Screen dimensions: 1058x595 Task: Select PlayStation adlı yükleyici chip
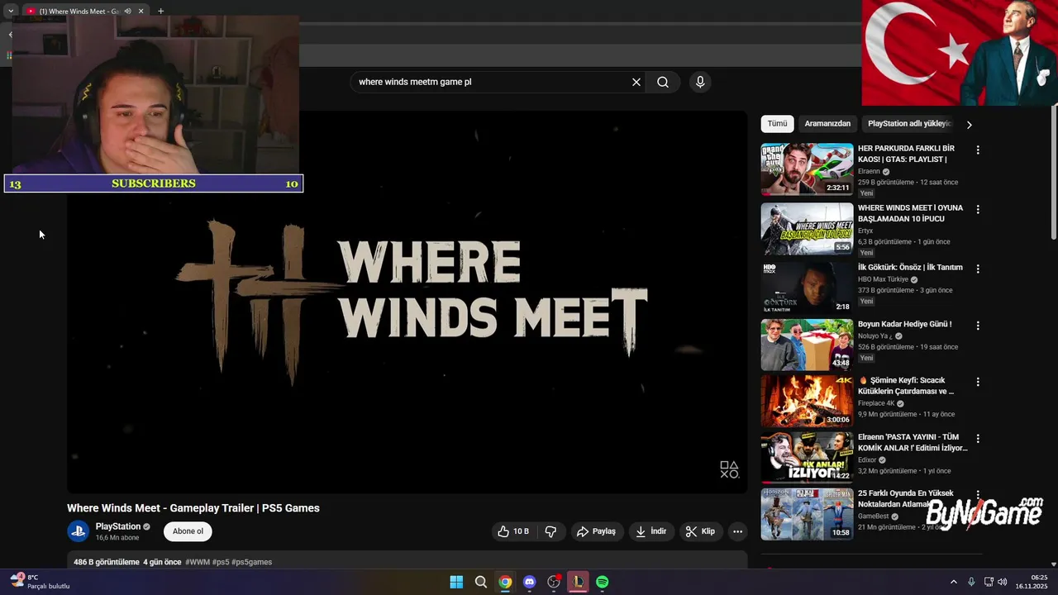909,124
